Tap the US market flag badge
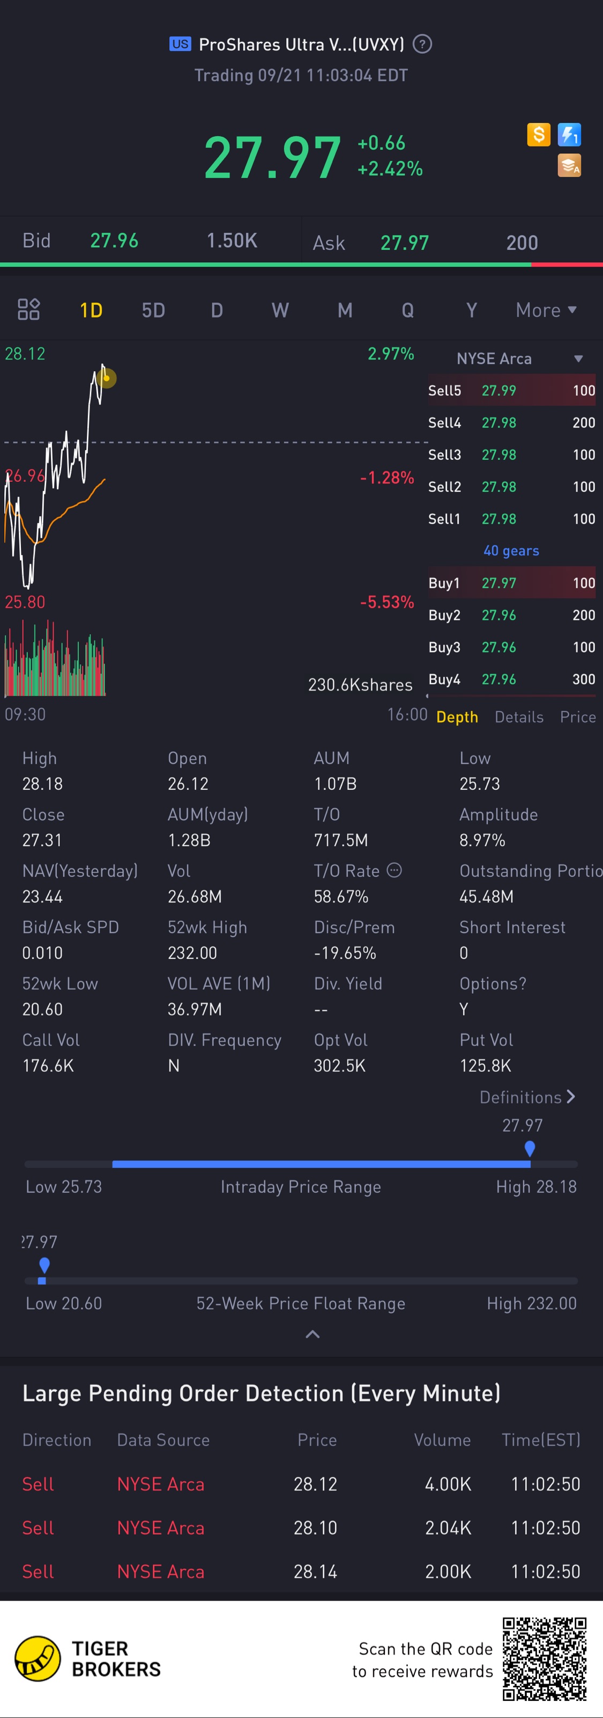Screen dimensions: 603x1718 tap(180, 44)
